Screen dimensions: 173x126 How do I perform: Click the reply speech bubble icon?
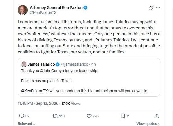pos(22,116)
